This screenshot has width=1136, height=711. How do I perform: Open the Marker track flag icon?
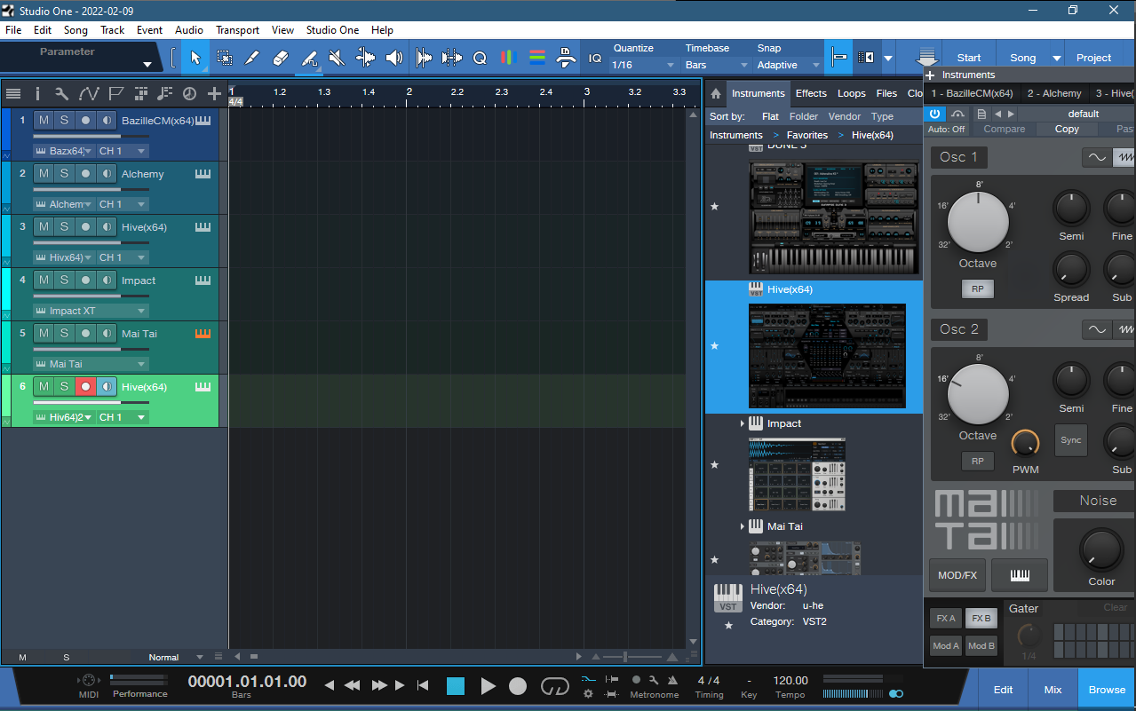point(115,93)
